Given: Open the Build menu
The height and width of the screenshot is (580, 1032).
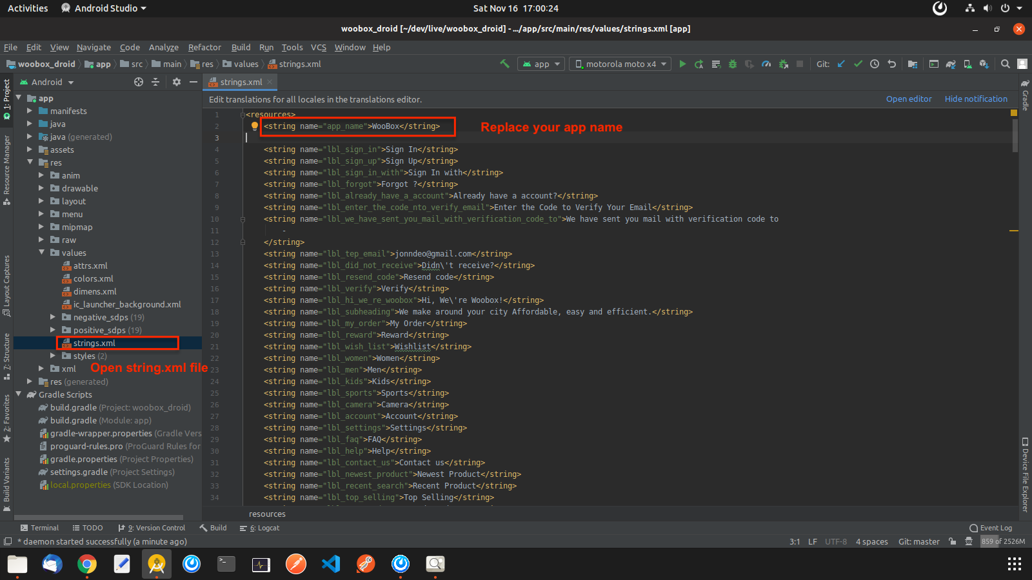Looking at the screenshot, I should pos(241,47).
